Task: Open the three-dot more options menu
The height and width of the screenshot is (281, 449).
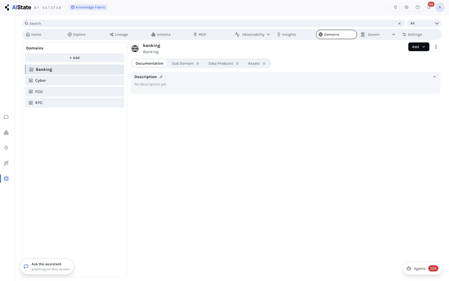Action: (x=436, y=47)
